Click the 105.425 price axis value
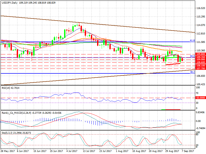This screenshot has width=206, height=154. 201,84
